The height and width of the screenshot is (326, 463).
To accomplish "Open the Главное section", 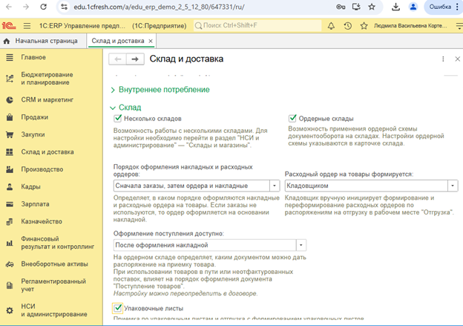I will (x=33, y=57).
